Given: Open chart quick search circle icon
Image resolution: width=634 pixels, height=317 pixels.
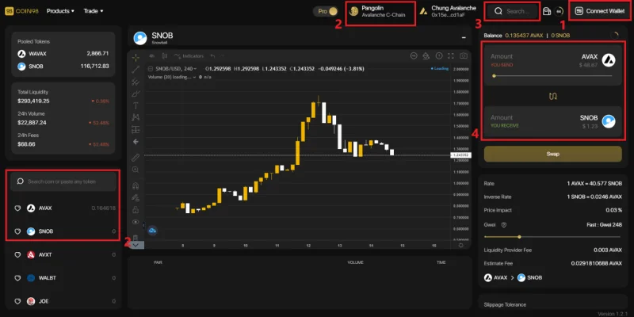Looking at the screenshot, I should pyautogui.click(x=414, y=55).
